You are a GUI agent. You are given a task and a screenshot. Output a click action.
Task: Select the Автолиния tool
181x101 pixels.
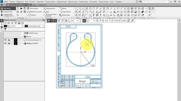[x=33, y=8]
